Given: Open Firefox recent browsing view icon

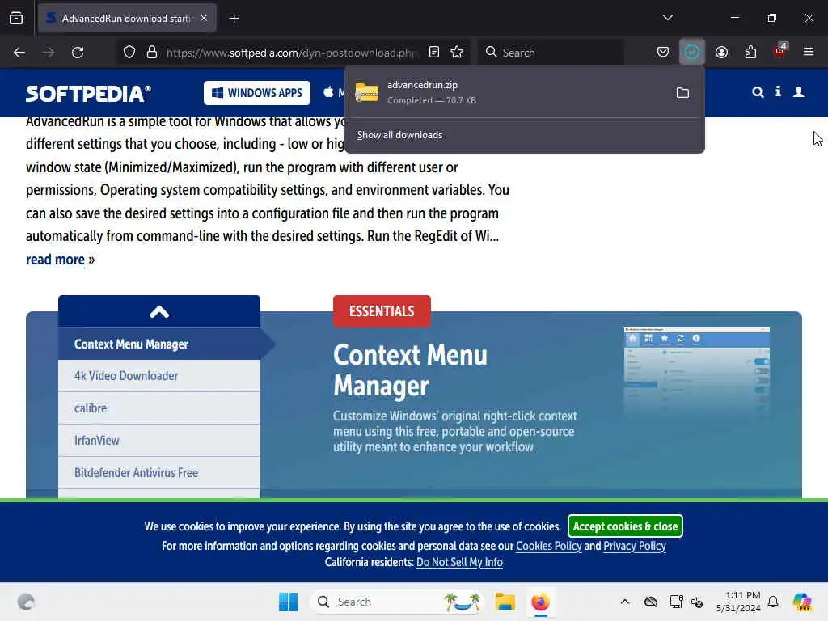Looking at the screenshot, I should coord(16,19).
